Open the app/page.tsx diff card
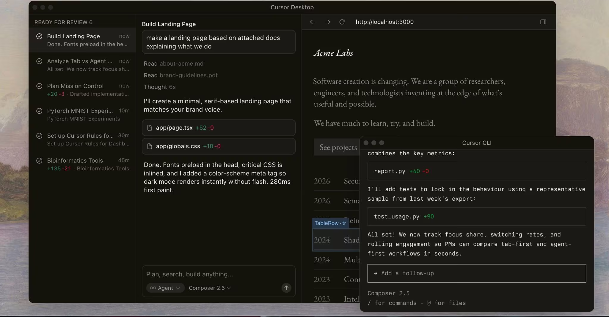 click(x=219, y=128)
